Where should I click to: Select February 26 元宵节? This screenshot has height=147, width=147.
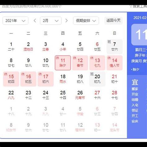[80, 95]
